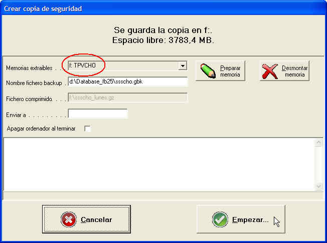
Task: Click the green pencil Preparar memoria icon
Action: pyautogui.click(x=208, y=71)
